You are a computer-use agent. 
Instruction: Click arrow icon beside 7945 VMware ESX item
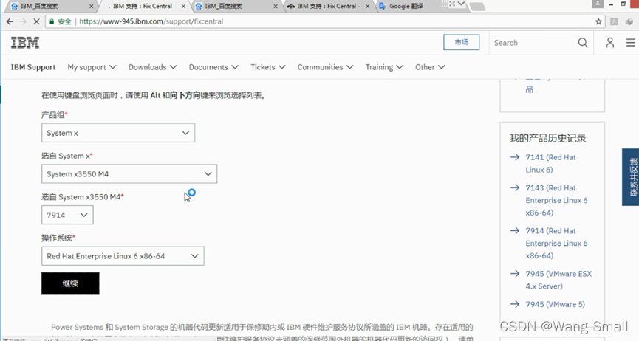coord(515,274)
